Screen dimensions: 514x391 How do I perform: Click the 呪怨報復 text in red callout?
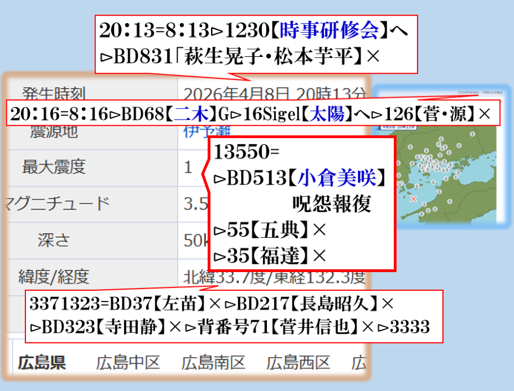[331, 205]
